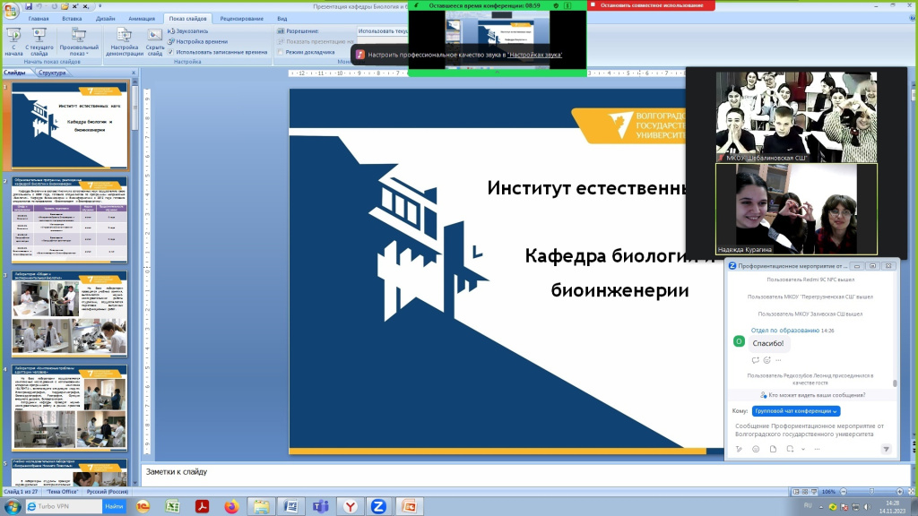Open the Настройках звука sound settings link
This screenshot has height=516, width=918.
[534, 55]
